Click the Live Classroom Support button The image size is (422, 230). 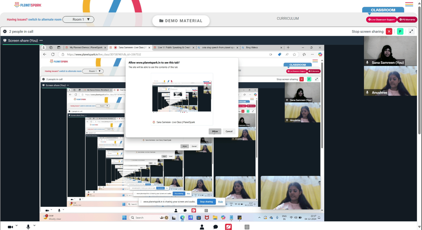[381, 20]
